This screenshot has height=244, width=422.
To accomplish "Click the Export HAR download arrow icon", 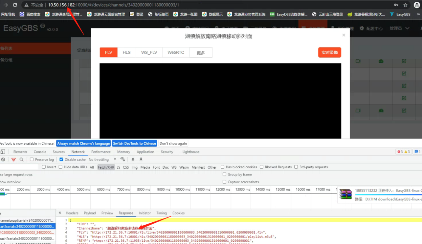I will point(141,159).
